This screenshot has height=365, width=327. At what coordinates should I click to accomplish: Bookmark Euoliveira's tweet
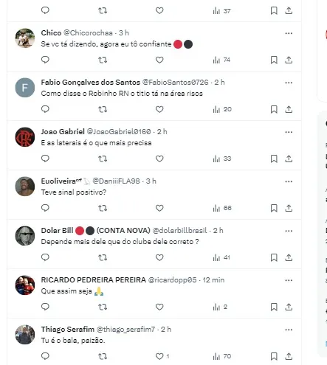[274, 208]
